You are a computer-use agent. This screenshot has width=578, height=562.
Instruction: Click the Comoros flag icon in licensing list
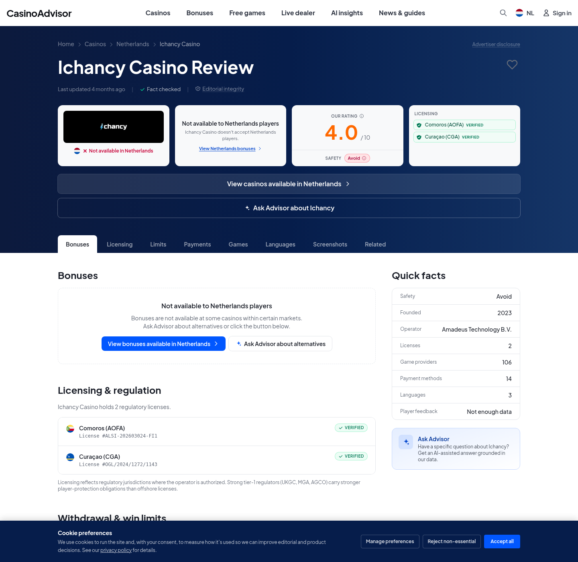point(70,429)
